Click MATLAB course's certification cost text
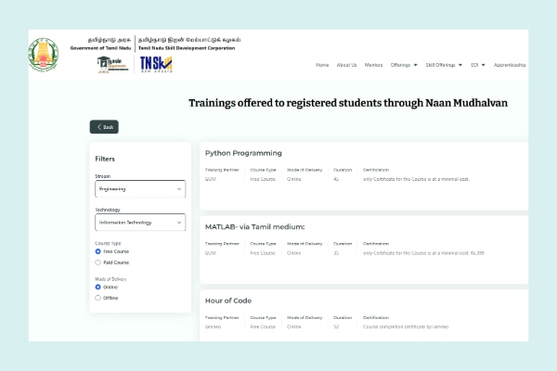 click(423, 253)
